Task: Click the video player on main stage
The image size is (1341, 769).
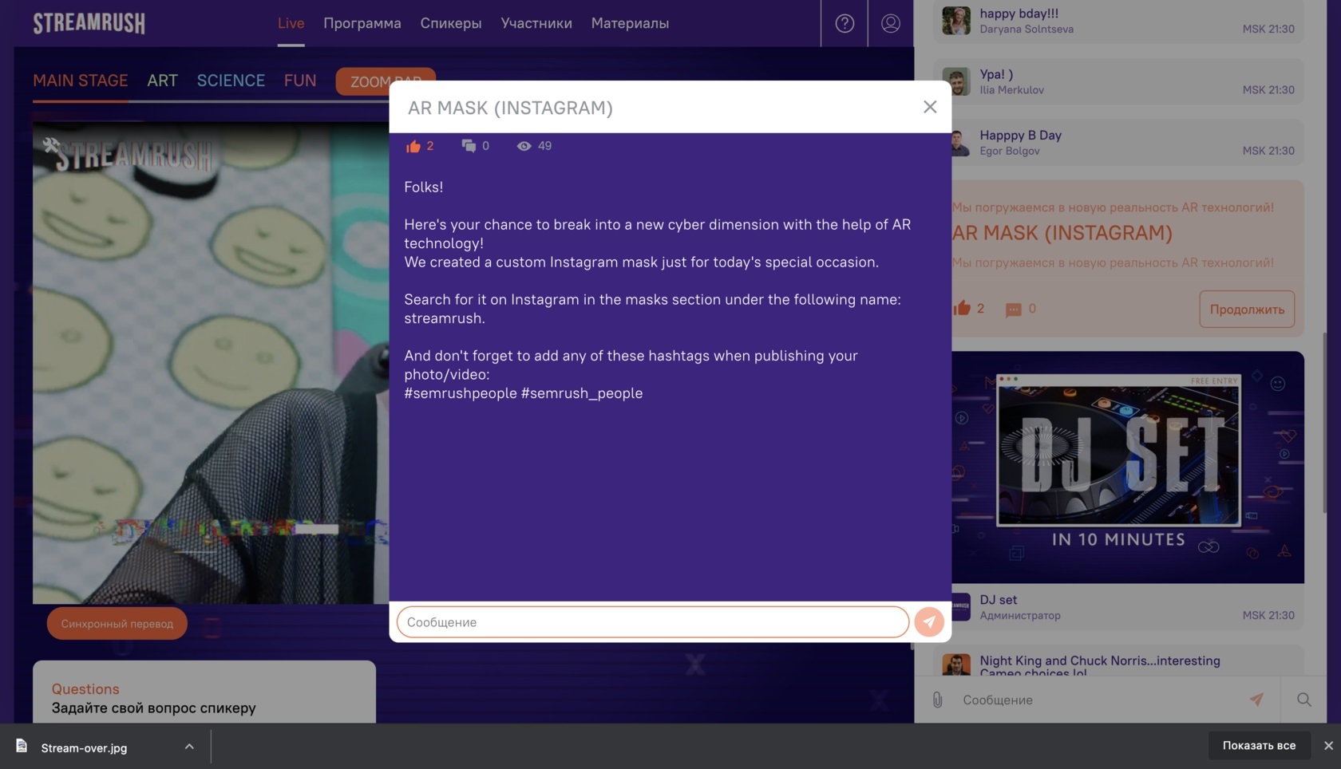Action: [211, 363]
